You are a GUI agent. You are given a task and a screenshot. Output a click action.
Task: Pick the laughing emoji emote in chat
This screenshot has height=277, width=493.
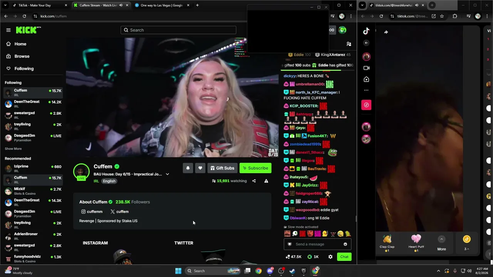click(340, 234)
